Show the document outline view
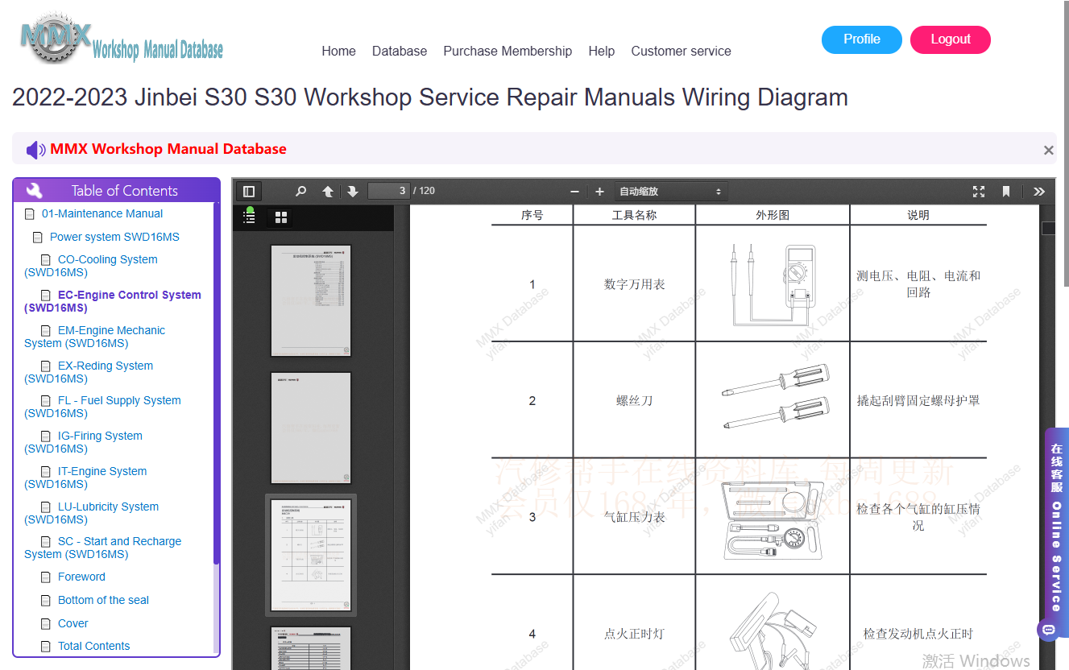Screen dimensions: 1069x670 pos(250,217)
